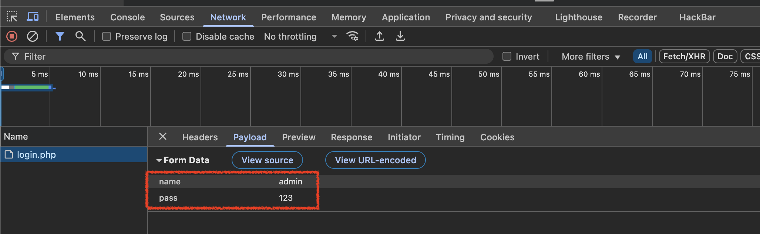Check the Disable cache option
Screen dimensions: 760x234
click(x=187, y=36)
